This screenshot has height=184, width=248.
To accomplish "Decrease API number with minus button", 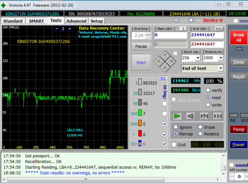I will pos(232,177).
